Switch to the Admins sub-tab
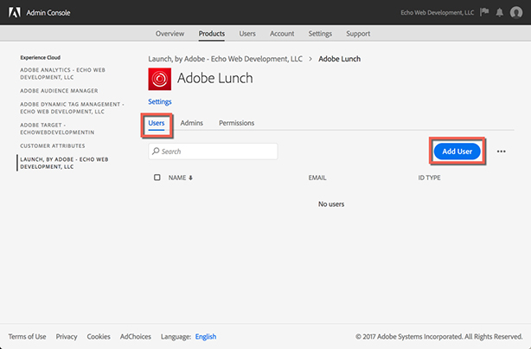 [192, 123]
